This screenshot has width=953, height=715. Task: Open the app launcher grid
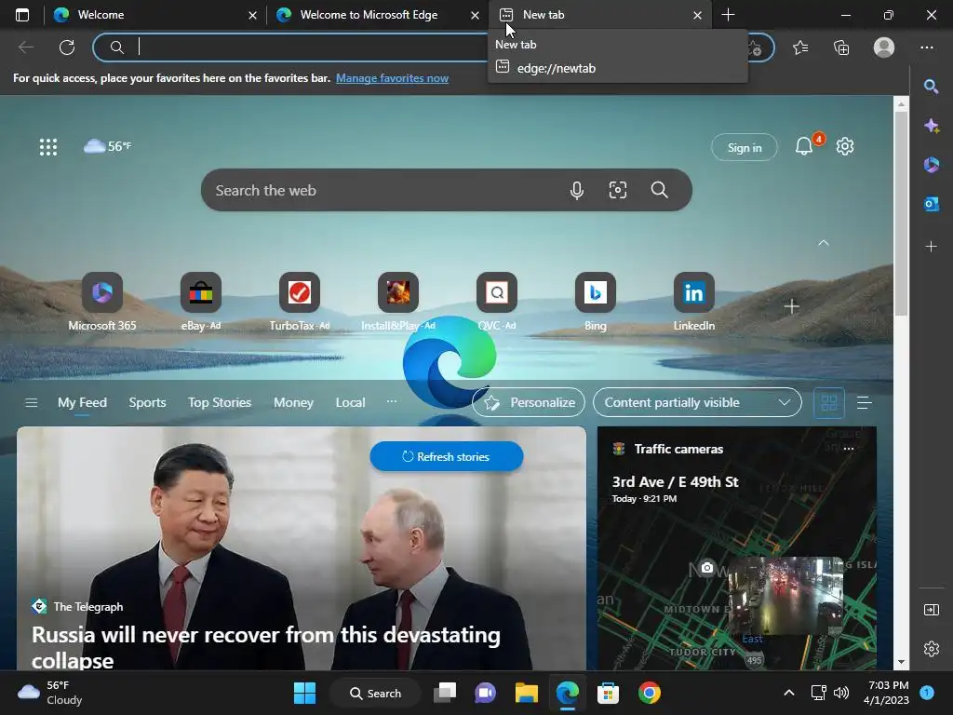tap(48, 146)
